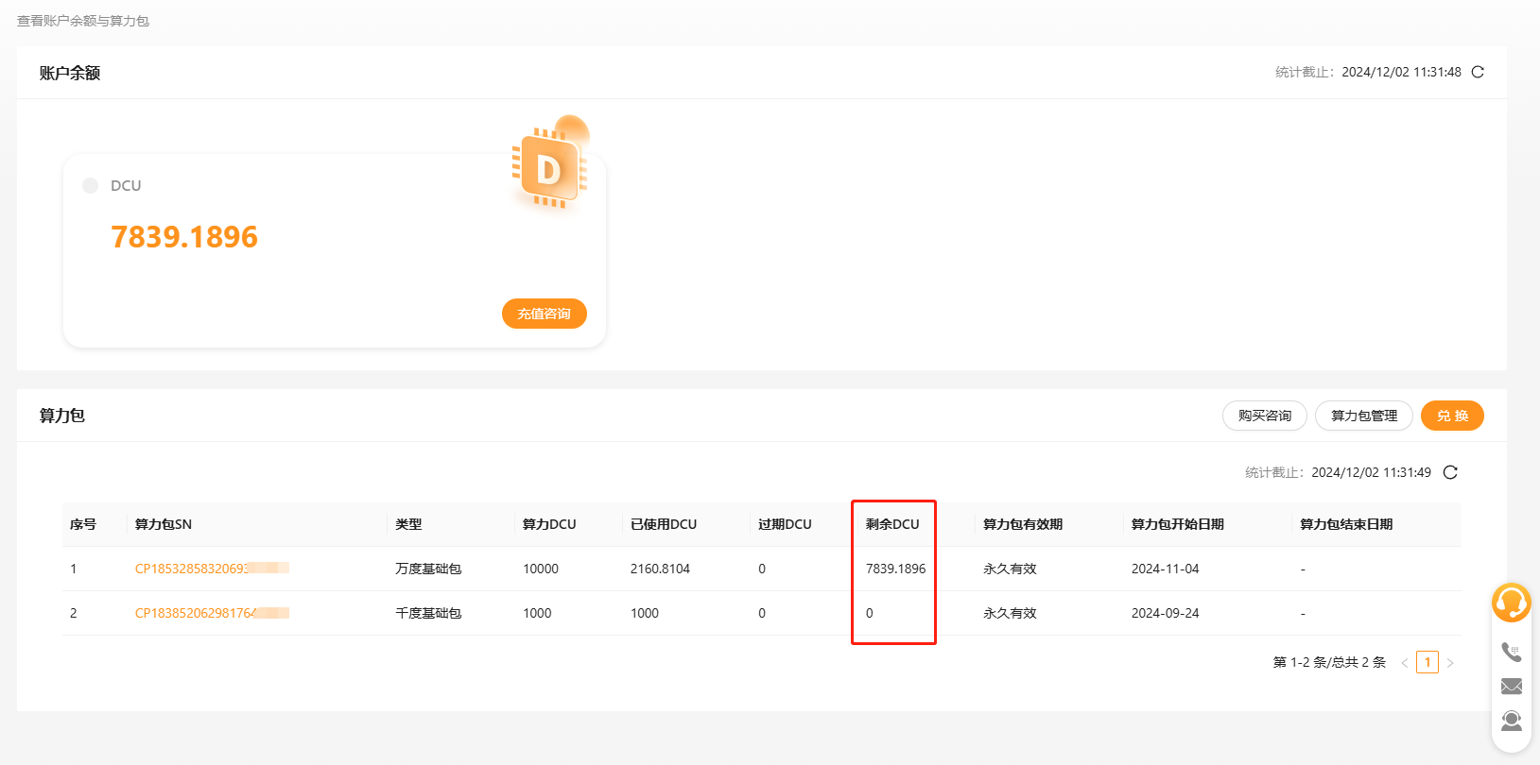Screen dimensions: 1540x765
Task: Select page 1 in the pagination
Action: click(x=1428, y=662)
